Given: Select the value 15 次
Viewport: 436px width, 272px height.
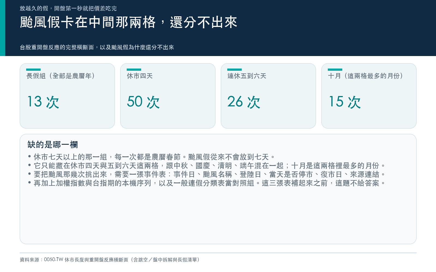Looking at the screenshot, I should tap(345, 102).
